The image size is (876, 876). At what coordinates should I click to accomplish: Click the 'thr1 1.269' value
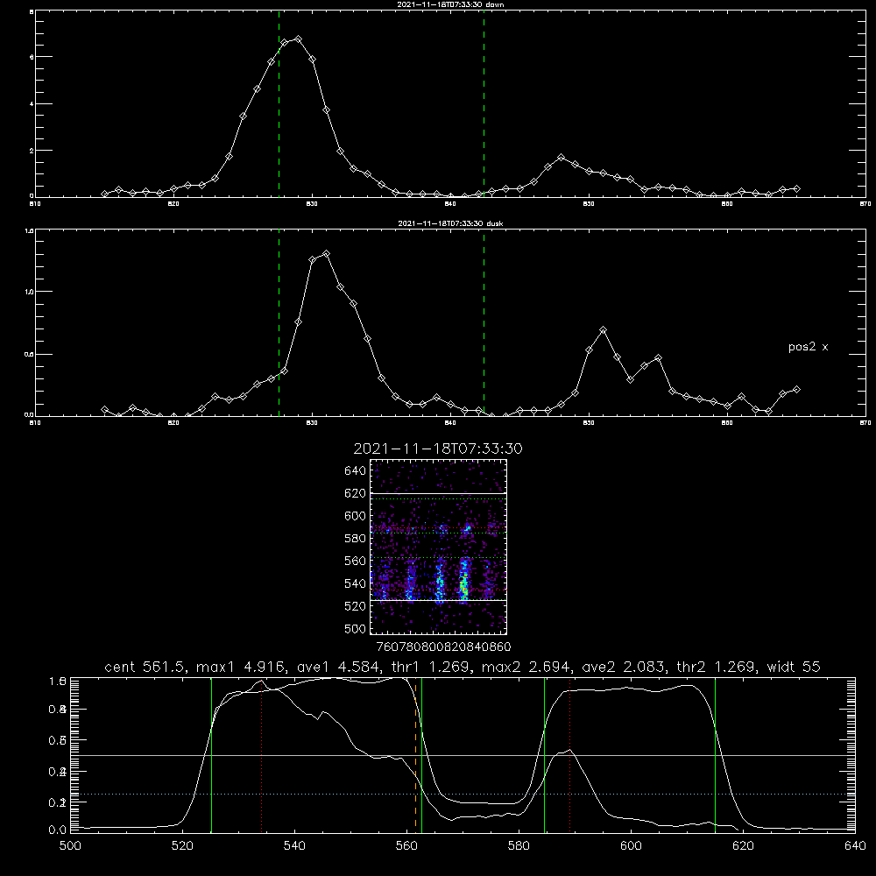point(433,667)
